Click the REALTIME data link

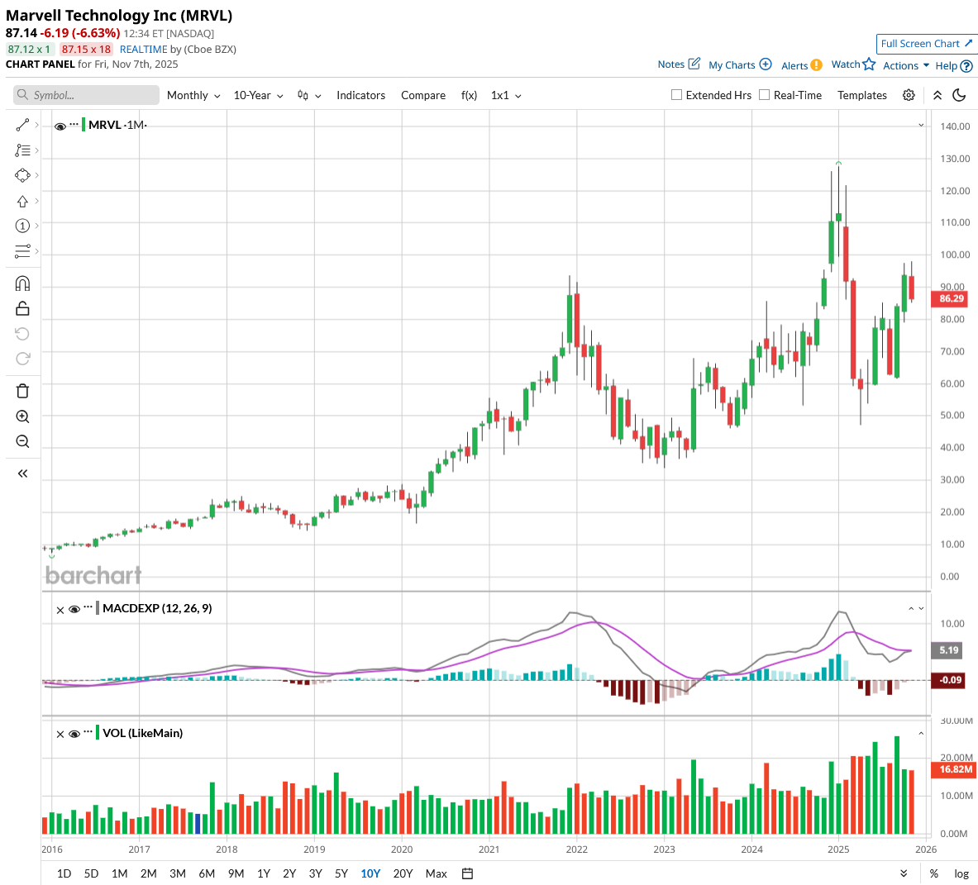pos(144,50)
